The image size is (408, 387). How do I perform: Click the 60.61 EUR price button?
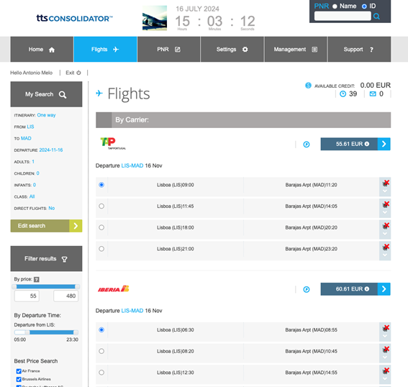(x=349, y=289)
